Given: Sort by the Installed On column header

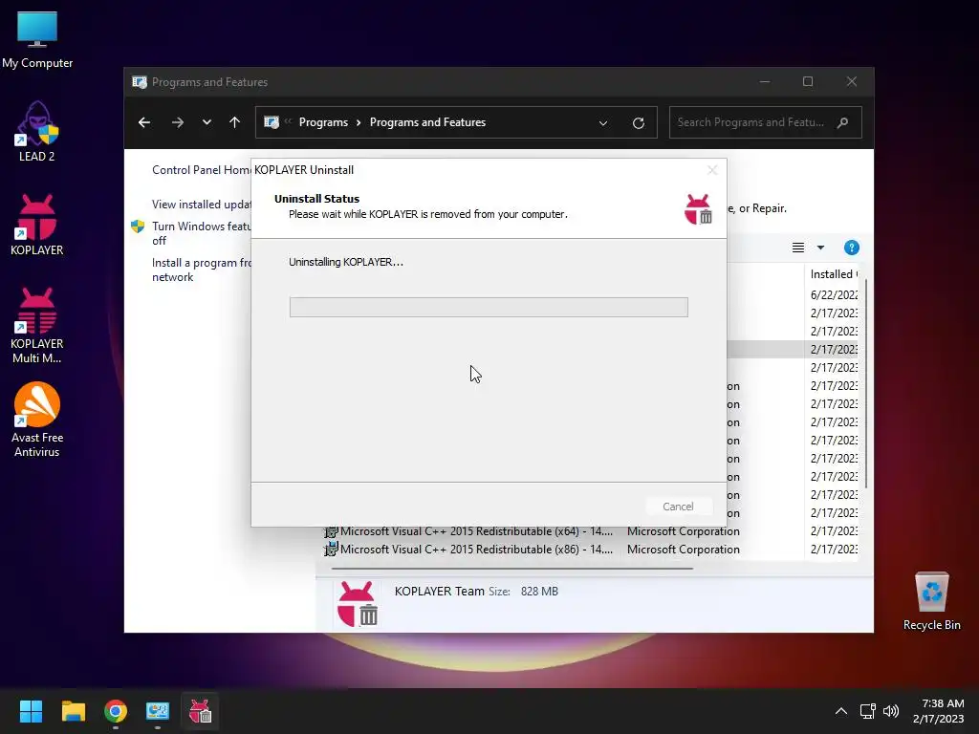Looking at the screenshot, I should pyautogui.click(x=834, y=274).
